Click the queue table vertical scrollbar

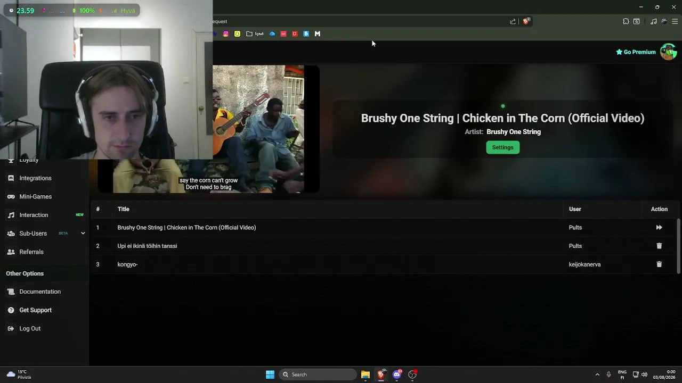[x=678, y=246]
